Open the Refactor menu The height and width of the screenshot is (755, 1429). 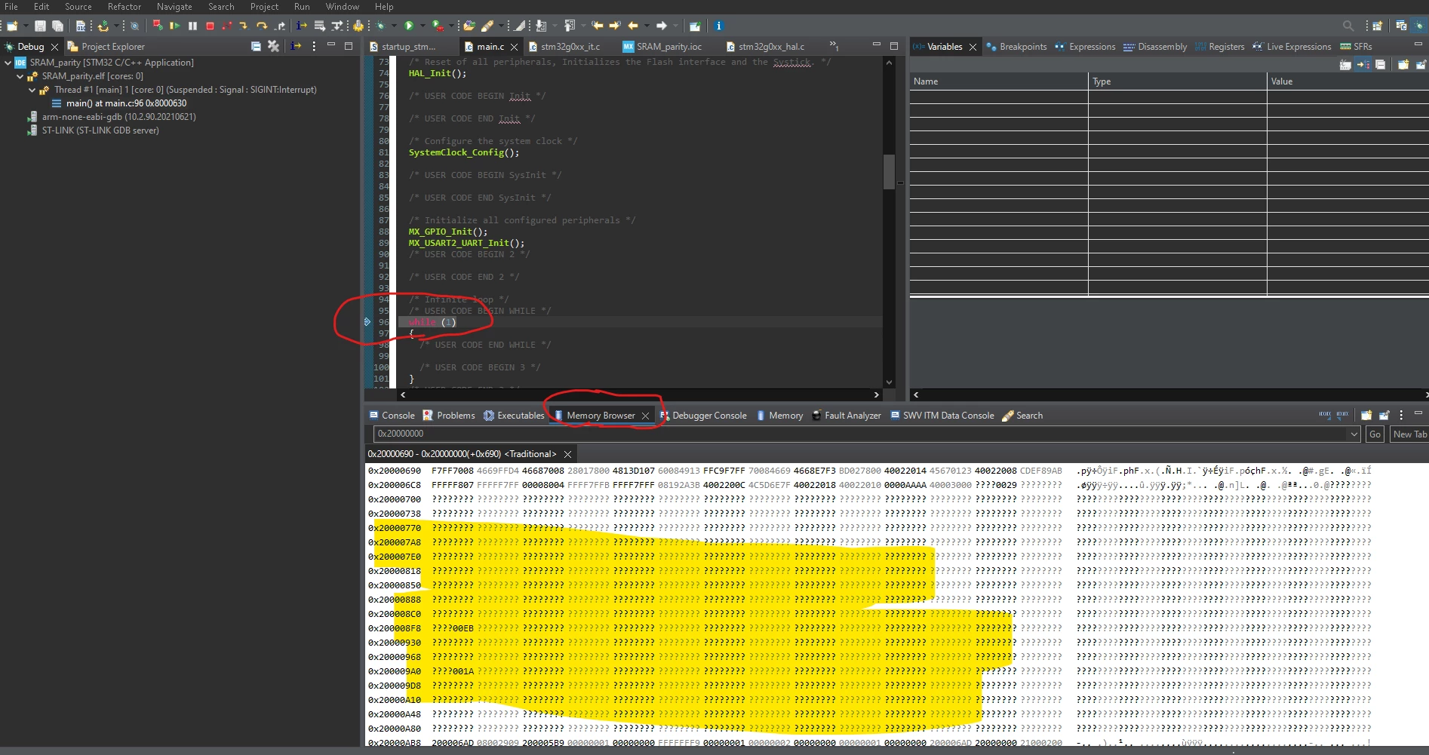[x=124, y=7]
